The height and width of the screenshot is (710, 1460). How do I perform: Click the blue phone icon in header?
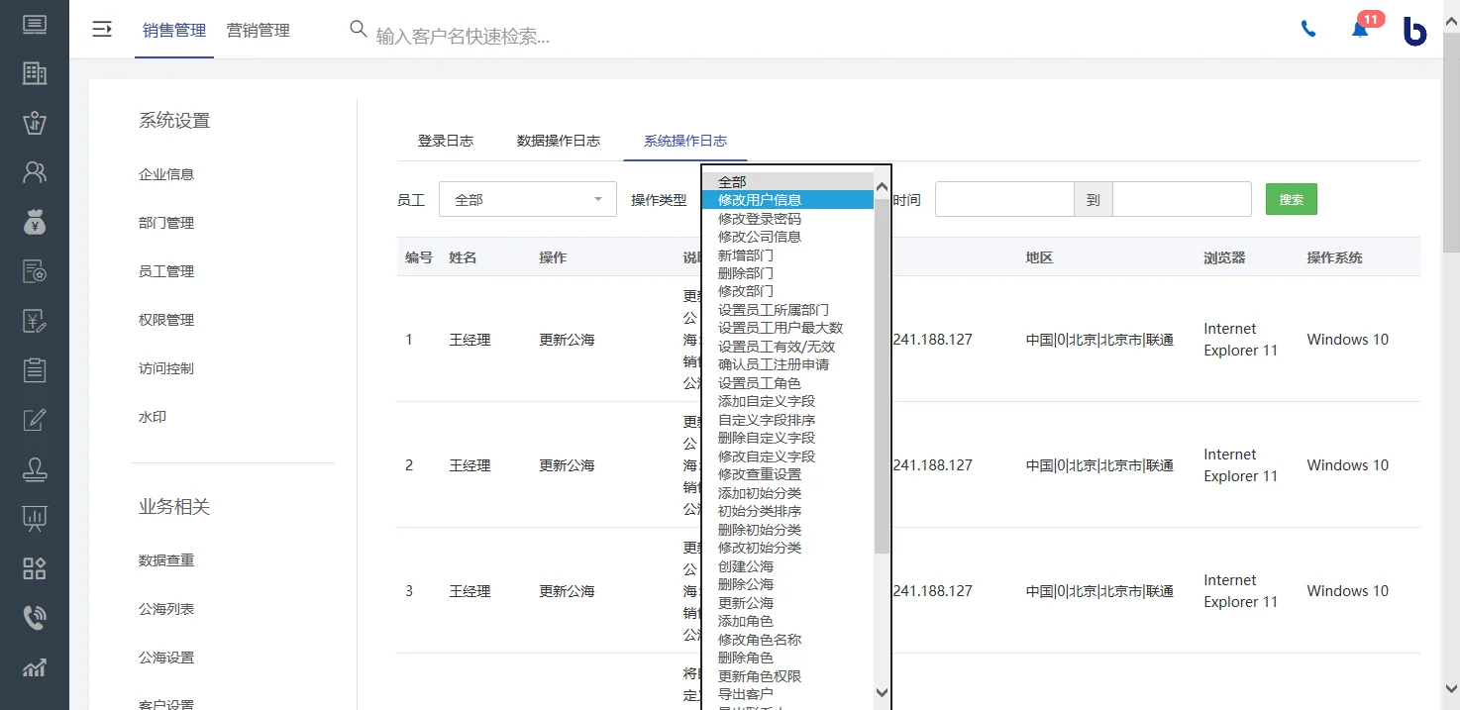click(1308, 30)
